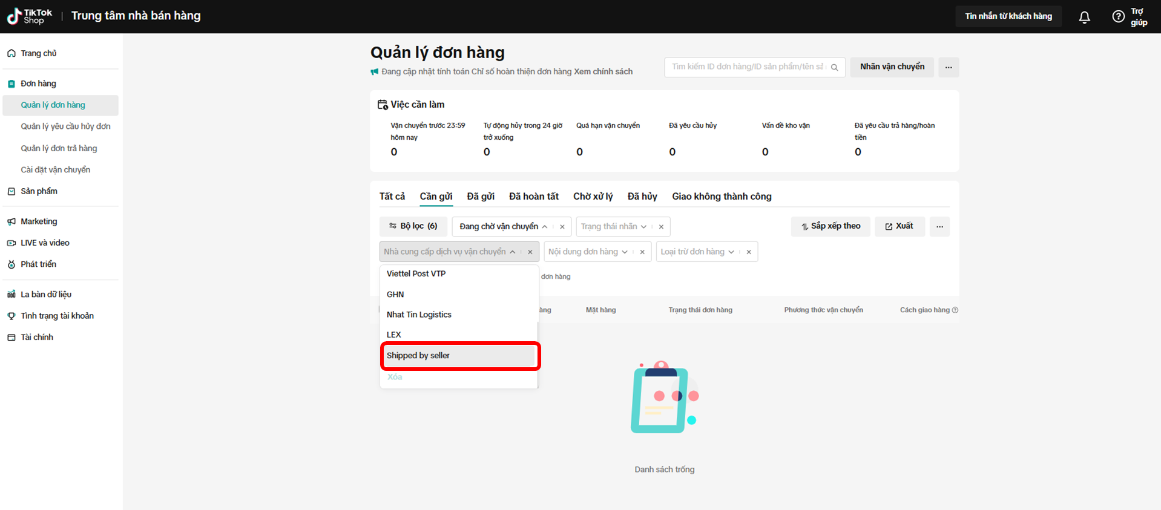This screenshot has height=510, width=1161.
Task: Open the help question mark icon
Action: 1118,16
